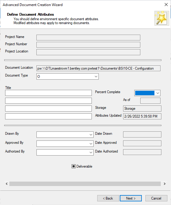
Task: Click the Attributes Updated timestamp field
Action: 142,116
